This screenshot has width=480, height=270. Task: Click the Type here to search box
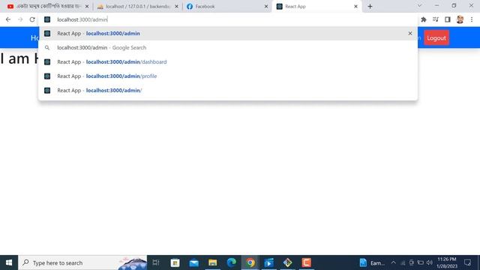(82, 262)
